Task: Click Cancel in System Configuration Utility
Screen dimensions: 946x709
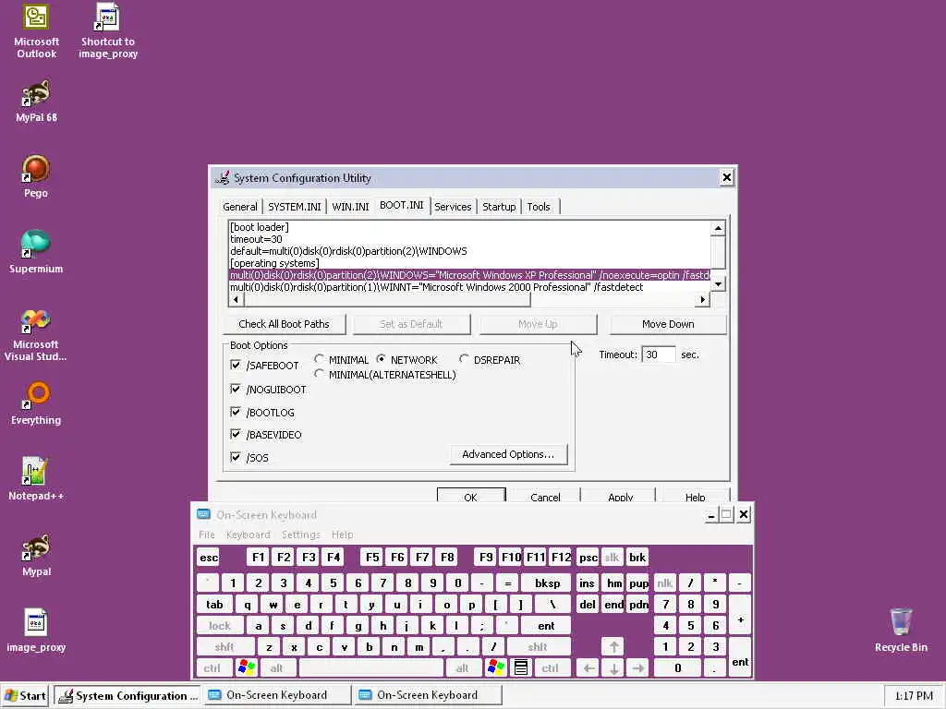Action: (x=545, y=496)
